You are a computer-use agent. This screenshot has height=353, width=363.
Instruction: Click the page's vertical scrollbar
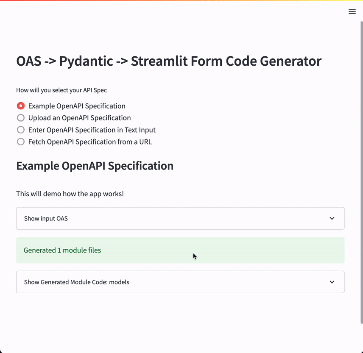(361, 170)
